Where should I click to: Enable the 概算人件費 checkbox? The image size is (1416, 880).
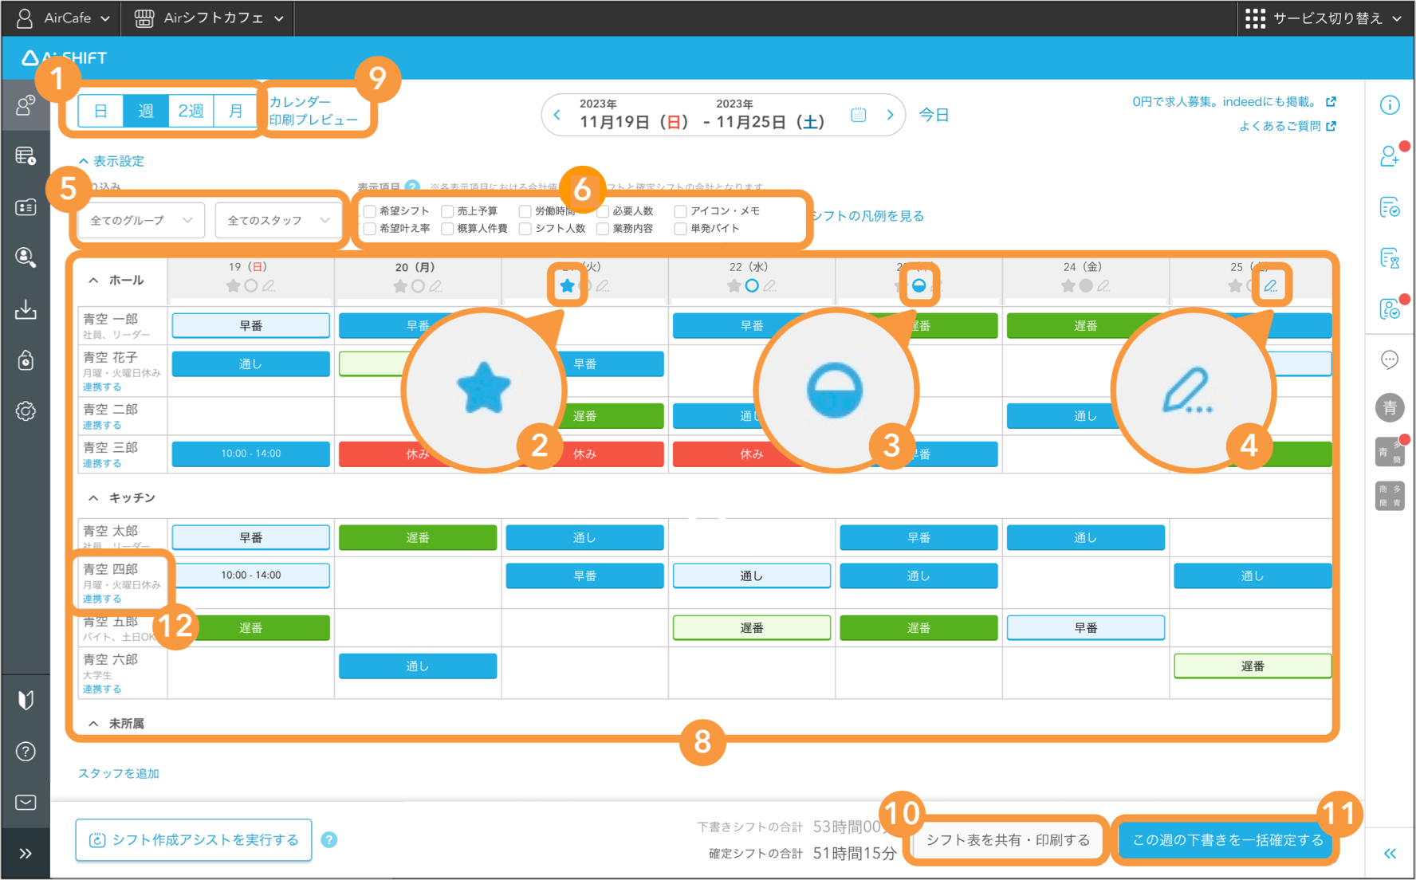coord(447,229)
